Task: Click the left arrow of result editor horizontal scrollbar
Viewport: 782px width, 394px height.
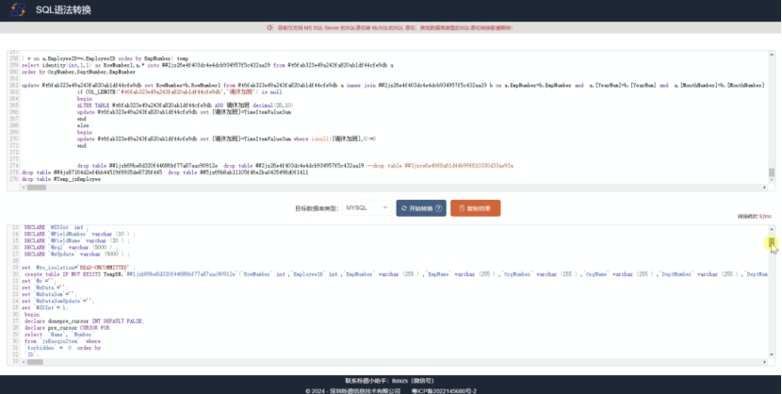Action: click(x=23, y=362)
